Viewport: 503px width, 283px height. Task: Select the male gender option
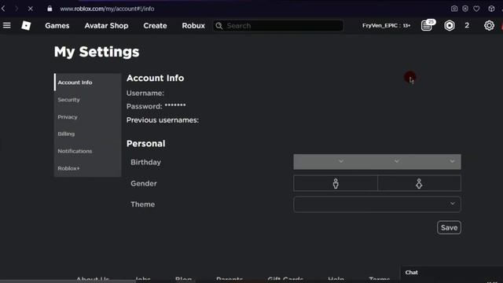pyautogui.click(x=336, y=183)
